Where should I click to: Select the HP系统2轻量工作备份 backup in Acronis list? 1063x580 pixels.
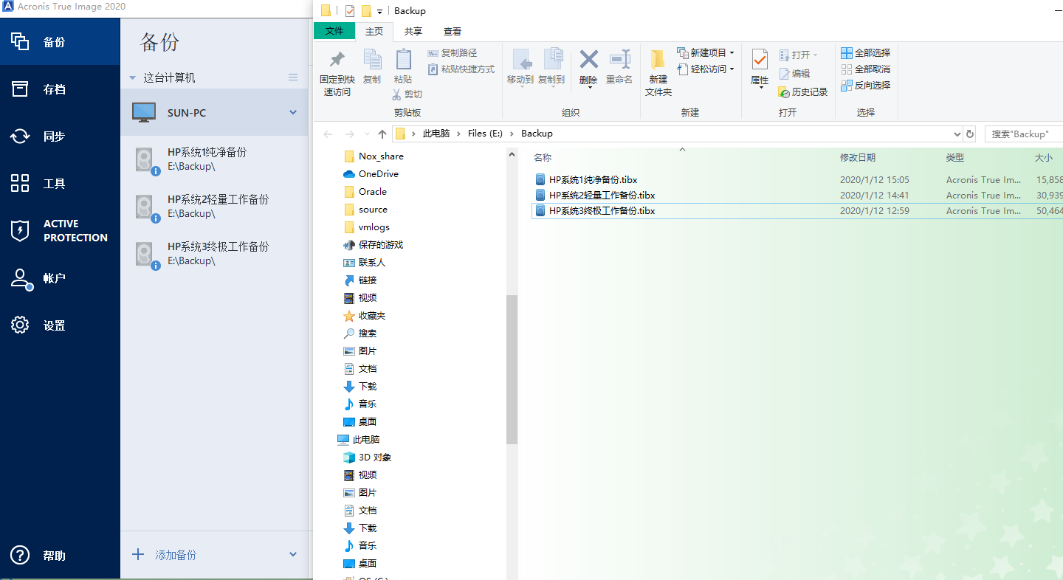[x=214, y=207]
